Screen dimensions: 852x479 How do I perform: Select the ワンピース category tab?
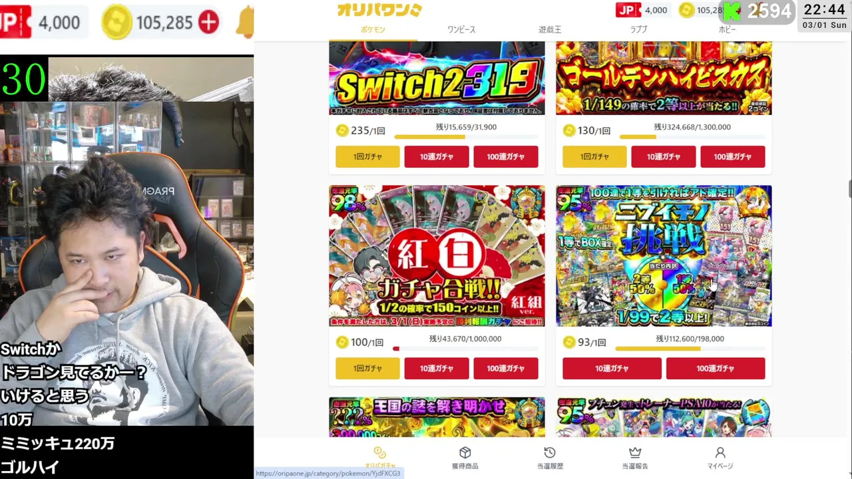click(x=461, y=29)
